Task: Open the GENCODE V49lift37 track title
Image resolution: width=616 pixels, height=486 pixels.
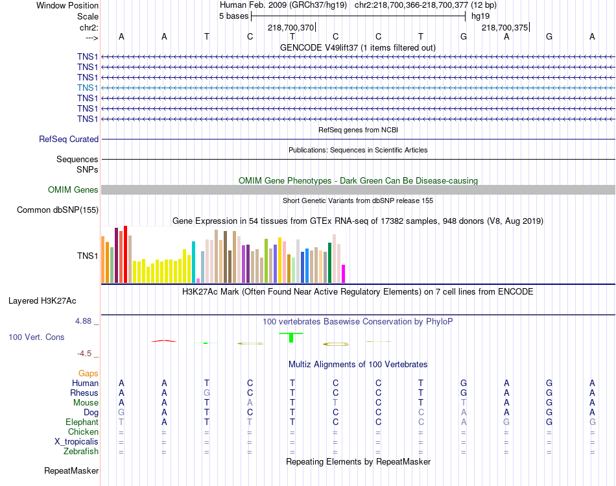Action: point(358,47)
